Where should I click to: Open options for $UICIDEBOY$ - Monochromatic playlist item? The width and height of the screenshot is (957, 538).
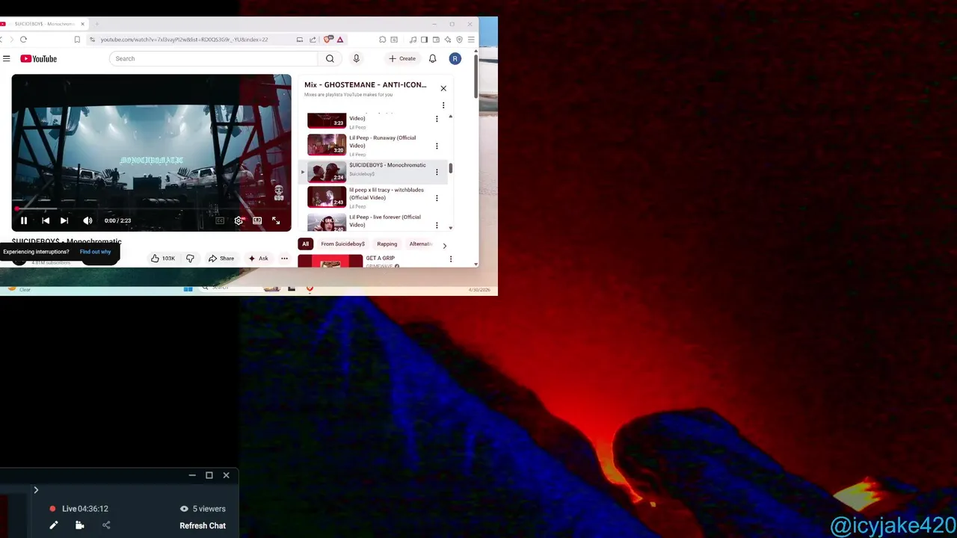coord(437,172)
